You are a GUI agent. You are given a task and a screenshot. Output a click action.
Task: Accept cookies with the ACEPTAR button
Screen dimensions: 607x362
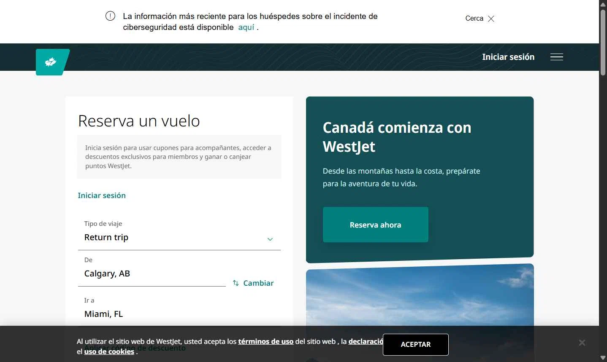coord(415,344)
